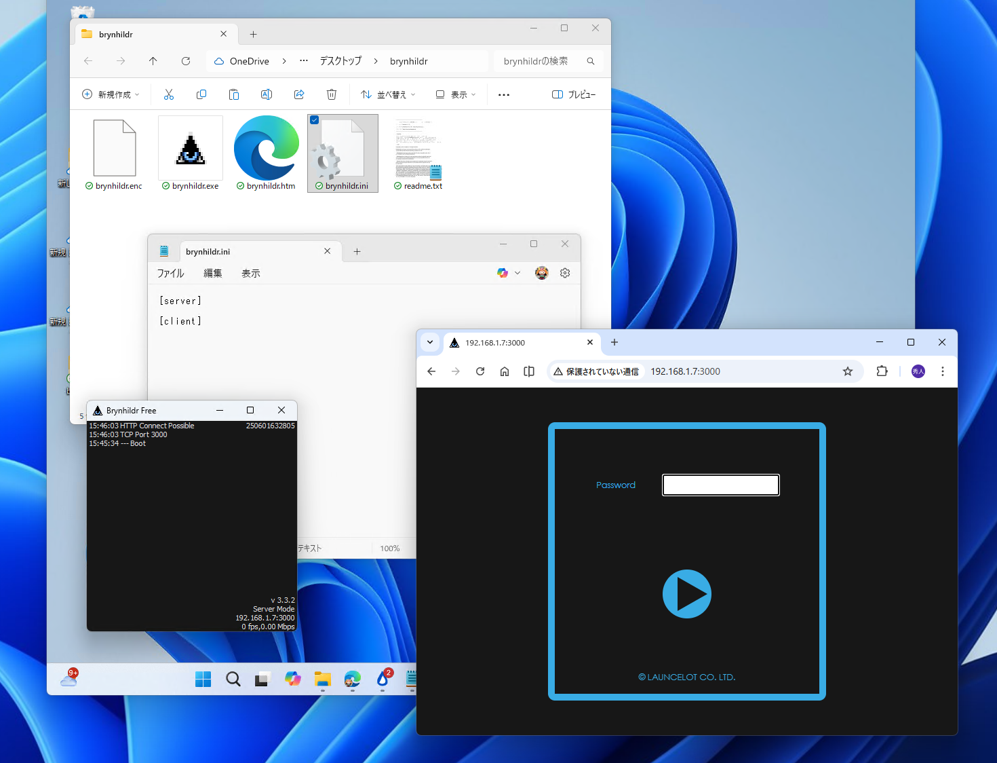Close the 192.168.1.7:3000 Chrome tab
The image size is (997, 763).
[x=590, y=342]
